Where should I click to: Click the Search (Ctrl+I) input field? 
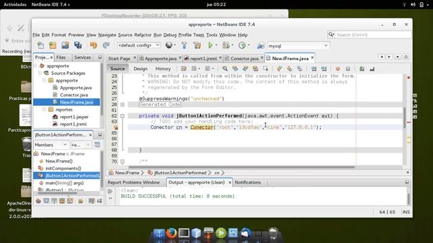(369, 34)
